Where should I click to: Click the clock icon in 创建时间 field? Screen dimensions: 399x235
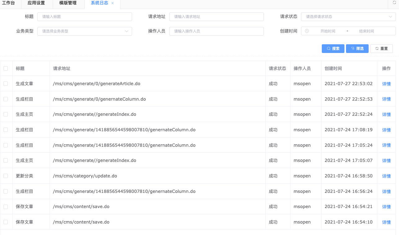coord(307,31)
